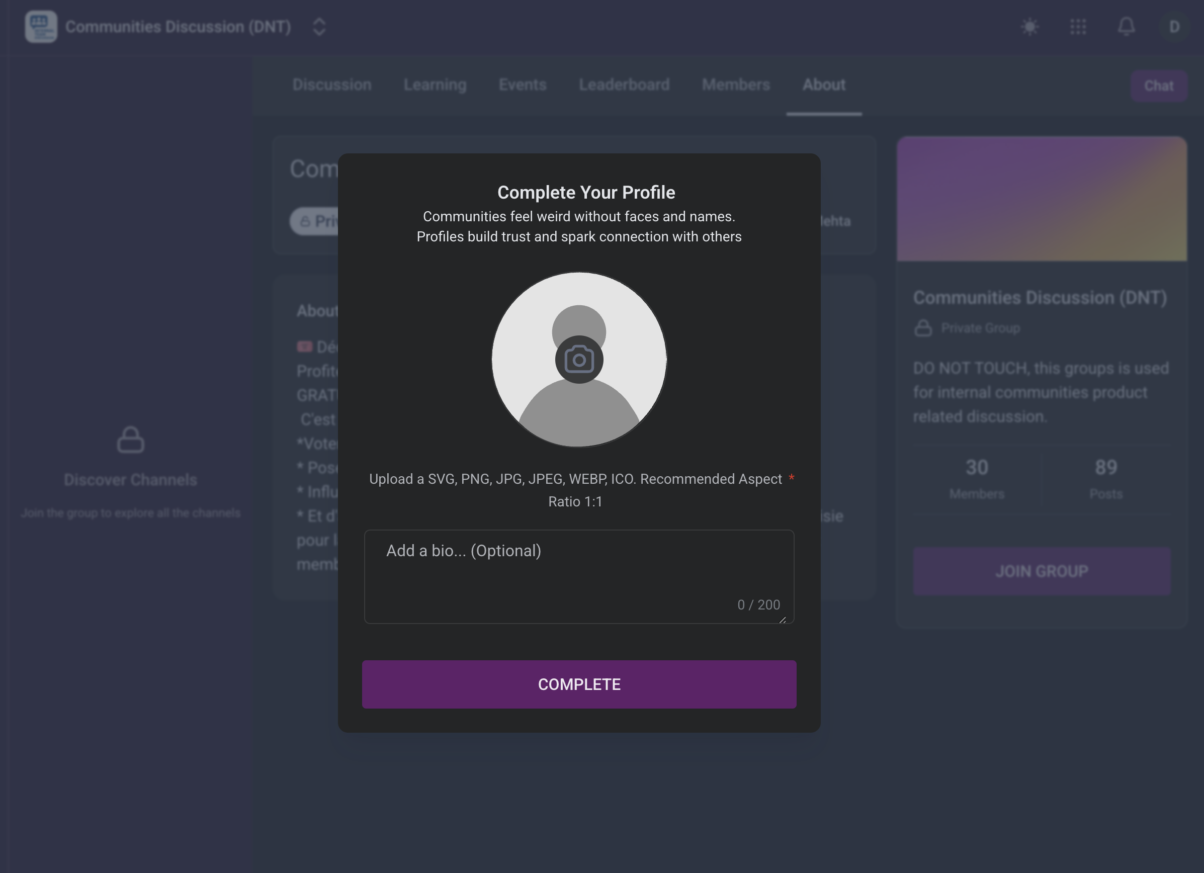
Task: Click the JOIN GROUP button
Action: (1041, 571)
